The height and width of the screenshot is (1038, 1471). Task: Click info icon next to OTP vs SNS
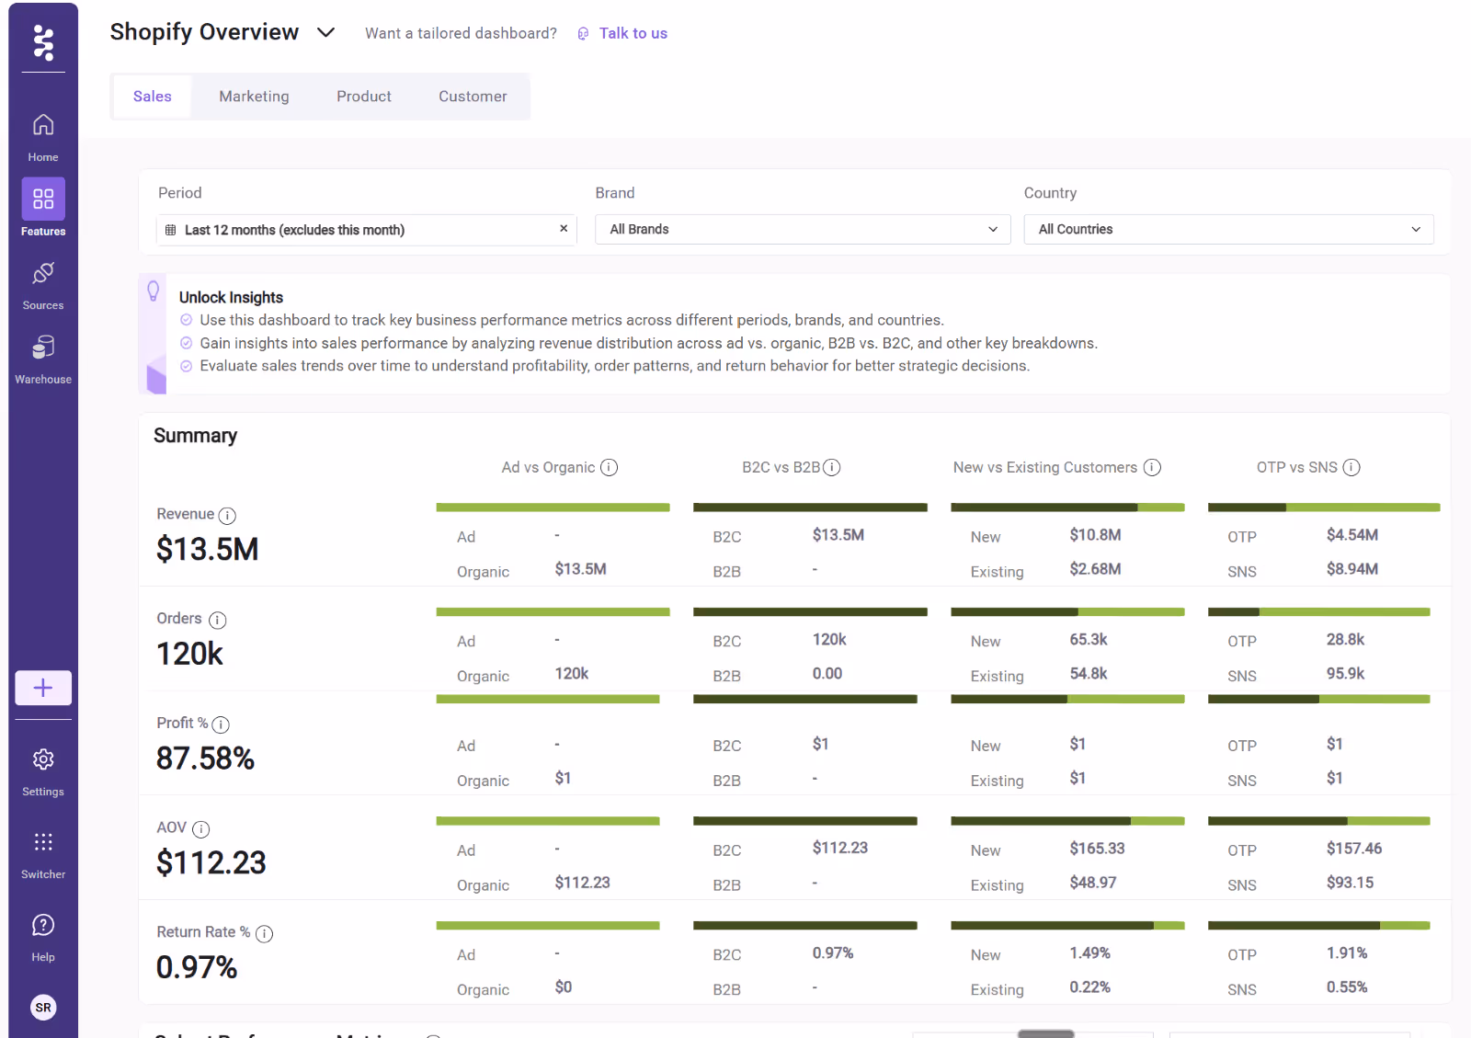(x=1351, y=467)
